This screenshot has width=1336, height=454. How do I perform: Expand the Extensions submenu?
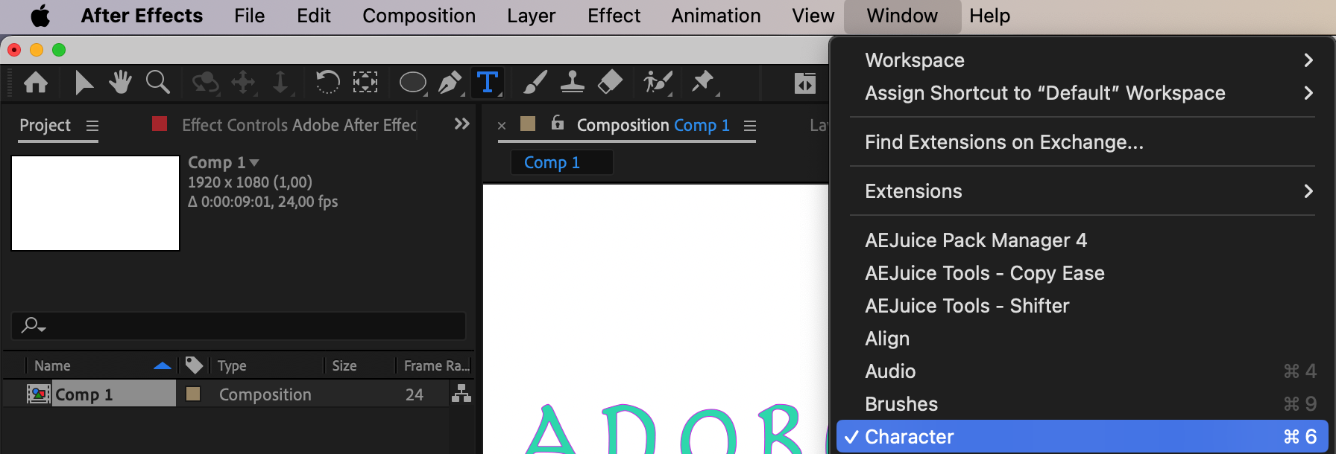pos(1308,191)
